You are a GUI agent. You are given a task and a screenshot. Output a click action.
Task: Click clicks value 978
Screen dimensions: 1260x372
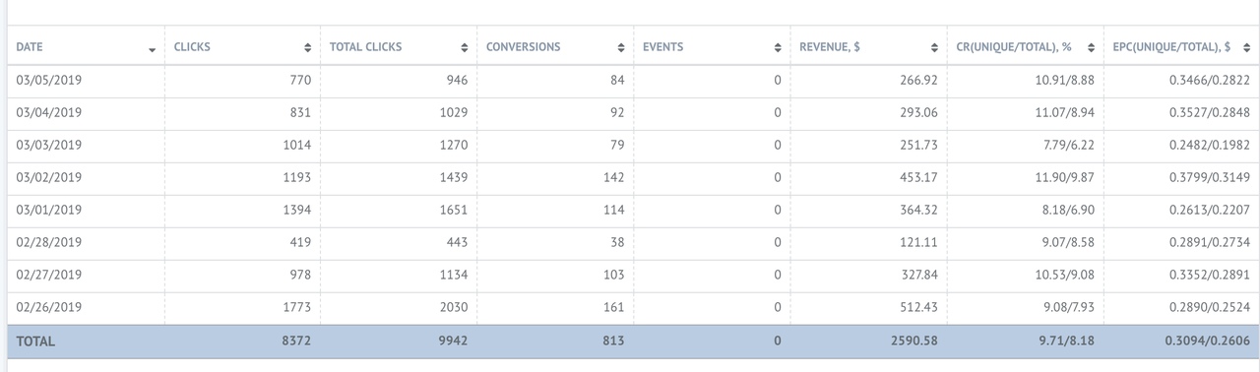pos(300,275)
